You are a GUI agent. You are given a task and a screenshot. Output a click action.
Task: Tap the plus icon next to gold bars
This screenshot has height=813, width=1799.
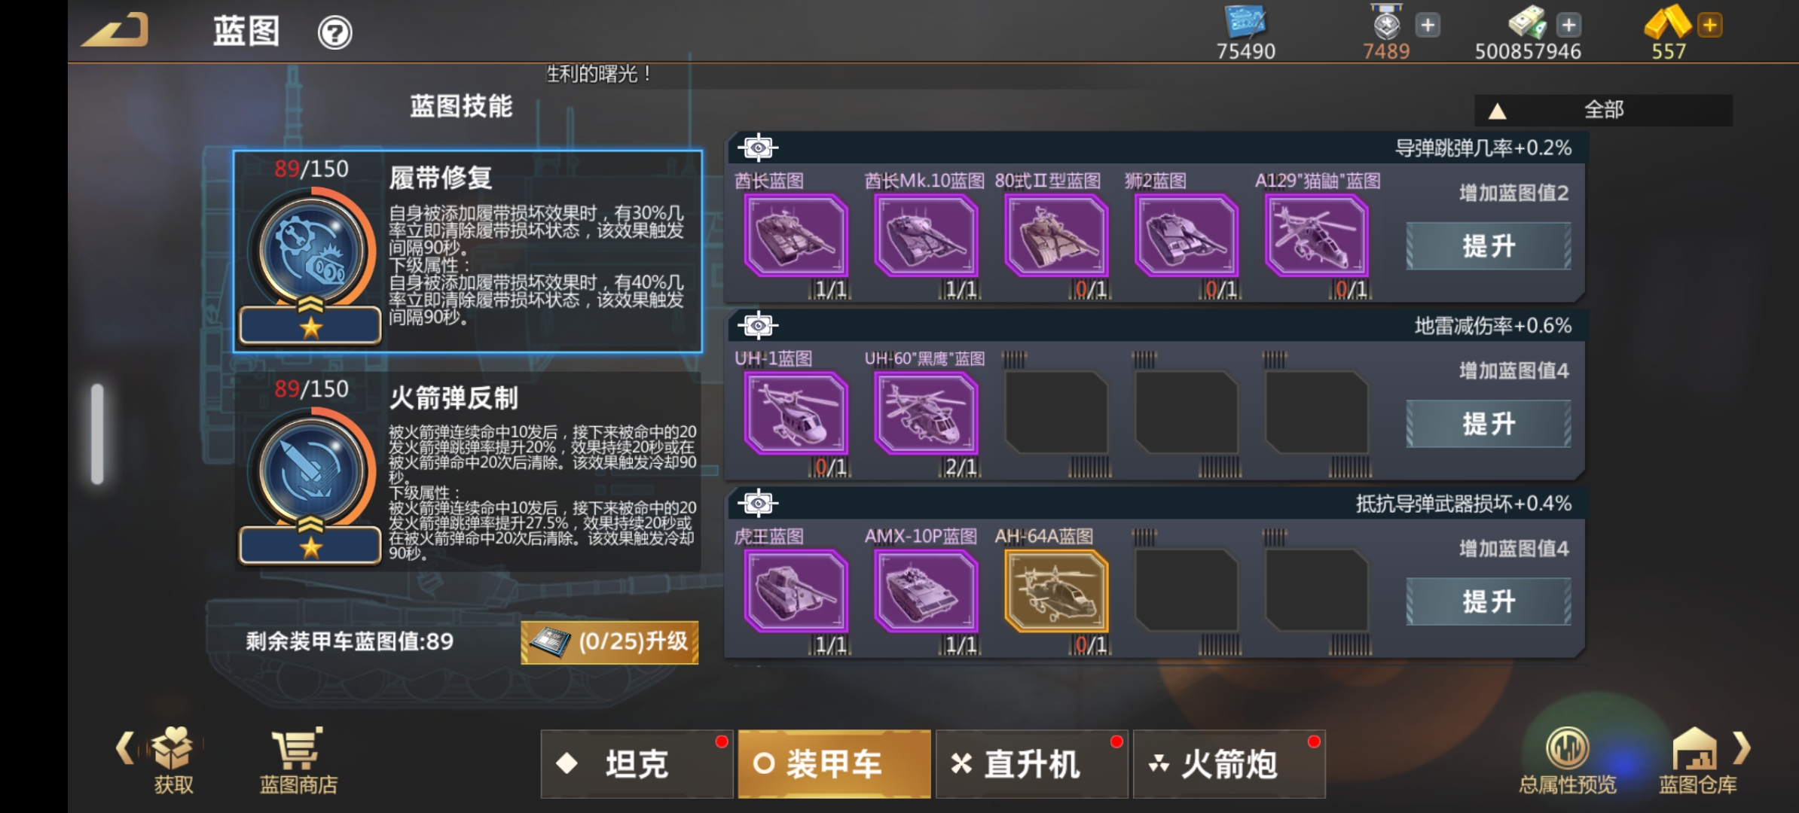point(1710,25)
